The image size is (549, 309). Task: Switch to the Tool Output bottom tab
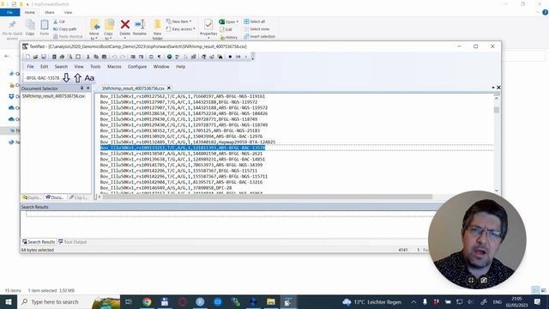(72, 242)
